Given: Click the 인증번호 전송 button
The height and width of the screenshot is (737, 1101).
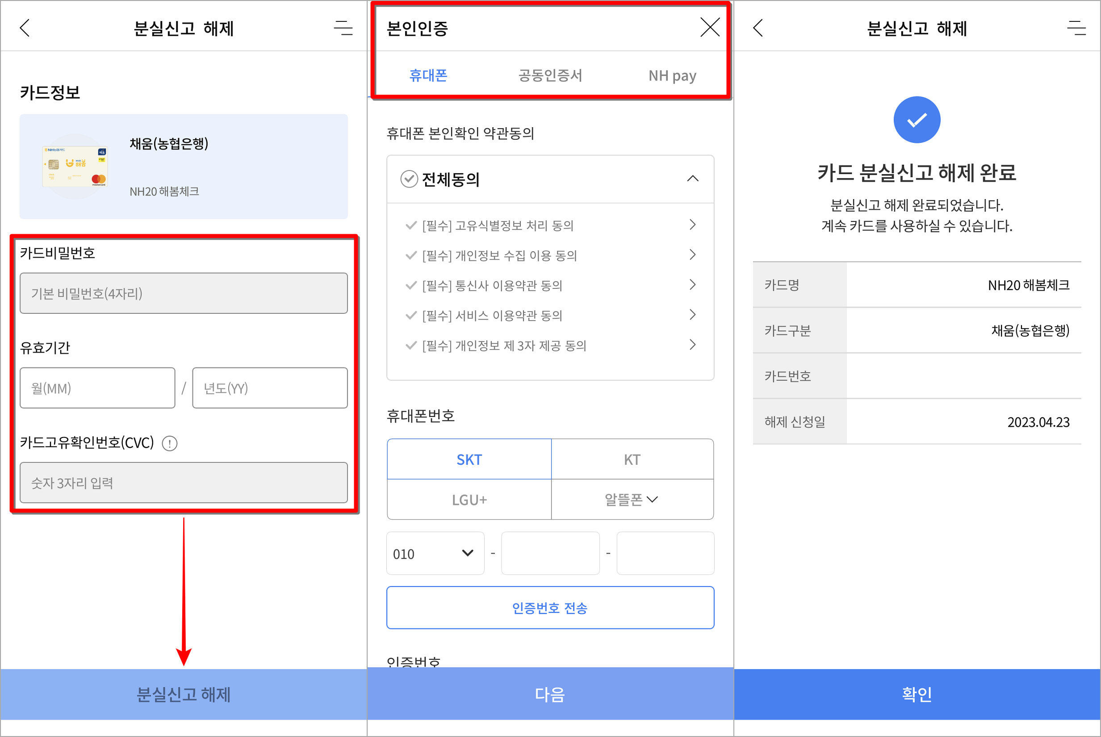Looking at the screenshot, I should click(x=550, y=608).
